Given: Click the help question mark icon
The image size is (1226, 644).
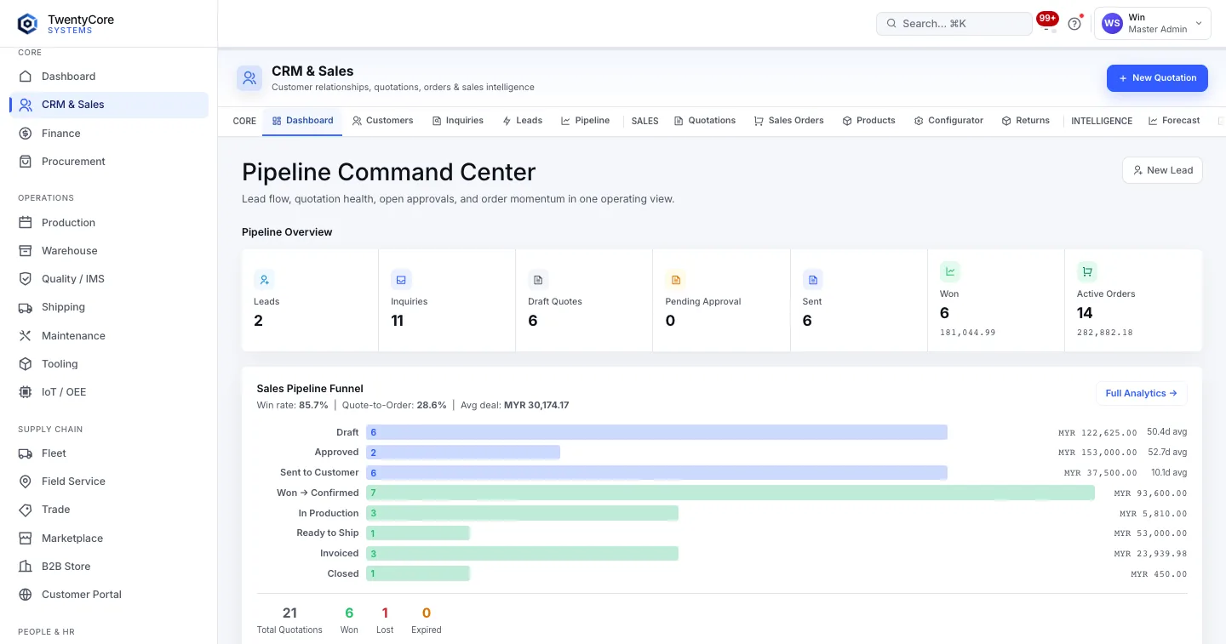Looking at the screenshot, I should tap(1074, 24).
